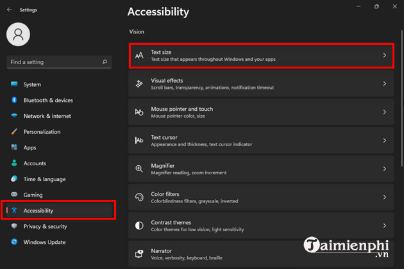Open Privacy & security category
404x269 pixels.
tap(59, 226)
